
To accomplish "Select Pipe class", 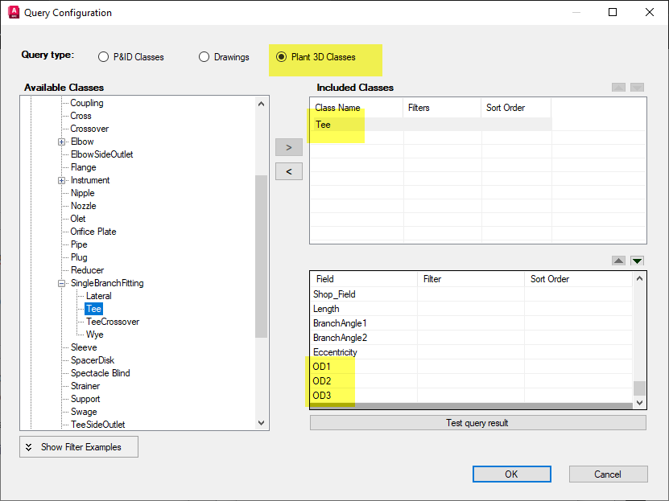I will tap(79, 244).
